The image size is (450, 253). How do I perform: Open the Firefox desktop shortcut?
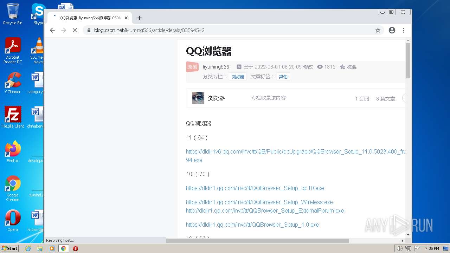[x=13, y=151]
